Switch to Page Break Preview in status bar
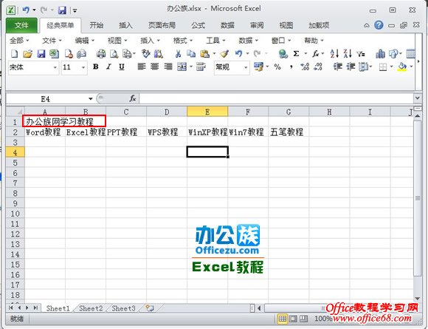428x329 pixels. pos(303,319)
